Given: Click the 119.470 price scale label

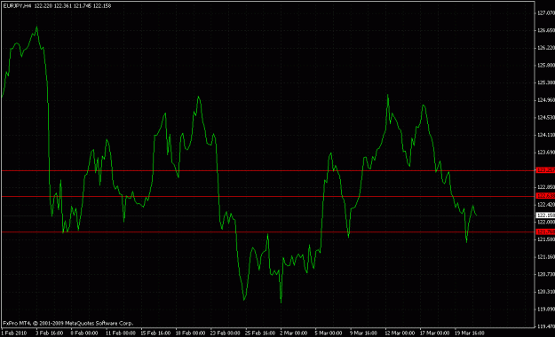Looking at the screenshot, I should click(x=546, y=326).
